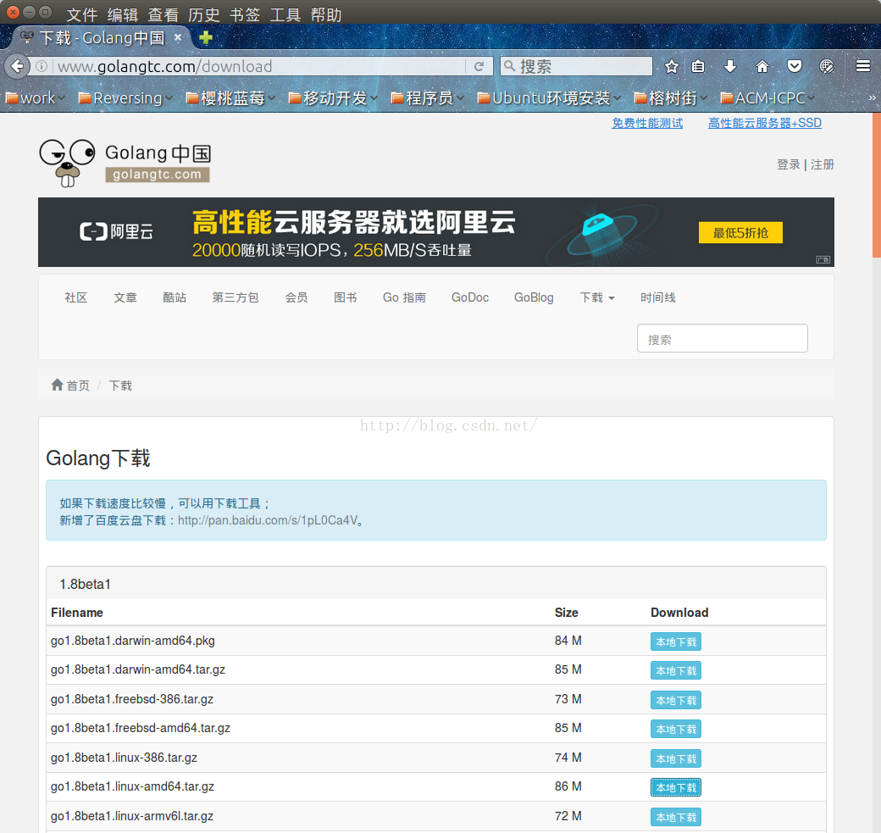
Task: Click the site 搜索 input field
Action: point(722,338)
